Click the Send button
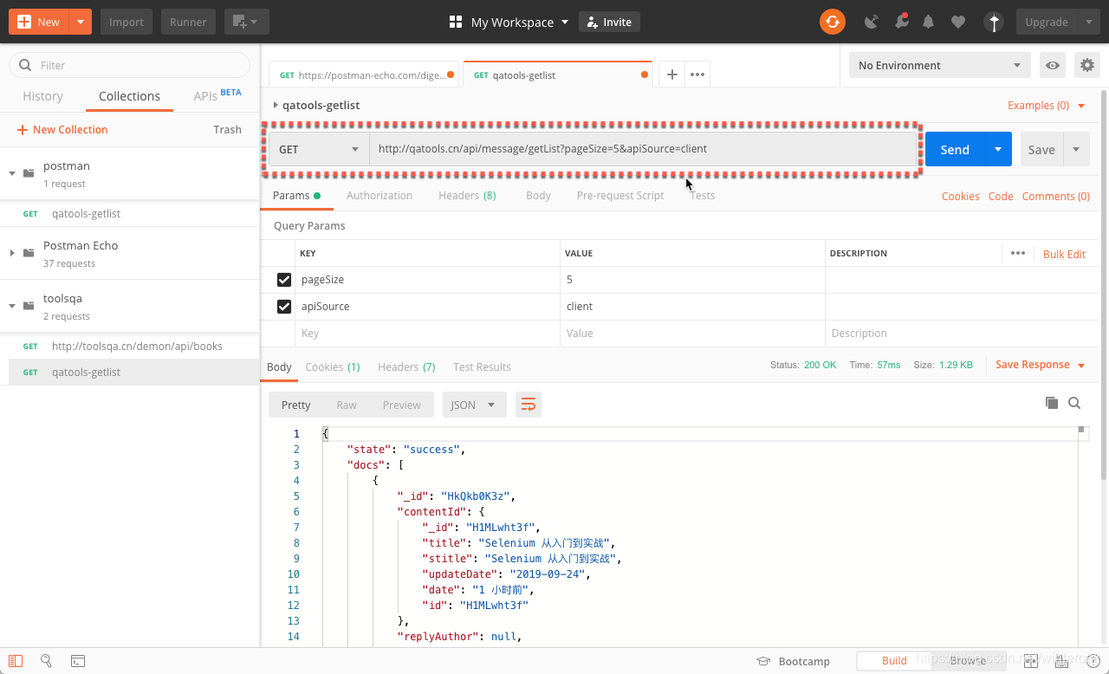This screenshot has height=674, width=1109. [955, 149]
